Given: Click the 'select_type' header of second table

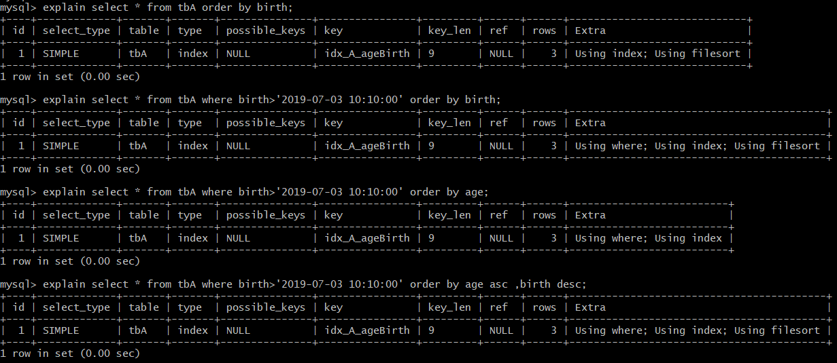Looking at the screenshot, I should click(76, 123).
